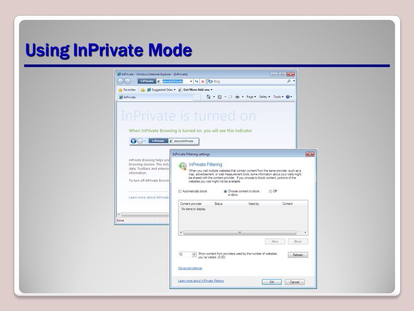Image resolution: width=414 pixels, height=311 pixels.
Task: Open the Safety menu
Action: [x=264, y=97]
